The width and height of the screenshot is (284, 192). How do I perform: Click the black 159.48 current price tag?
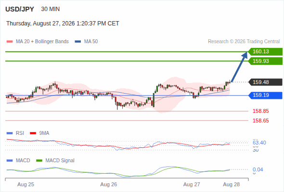click(265, 82)
